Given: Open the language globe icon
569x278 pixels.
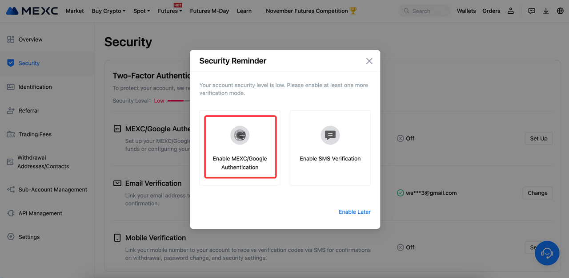Looking at the screenshot, I should [x=560, y=11].
